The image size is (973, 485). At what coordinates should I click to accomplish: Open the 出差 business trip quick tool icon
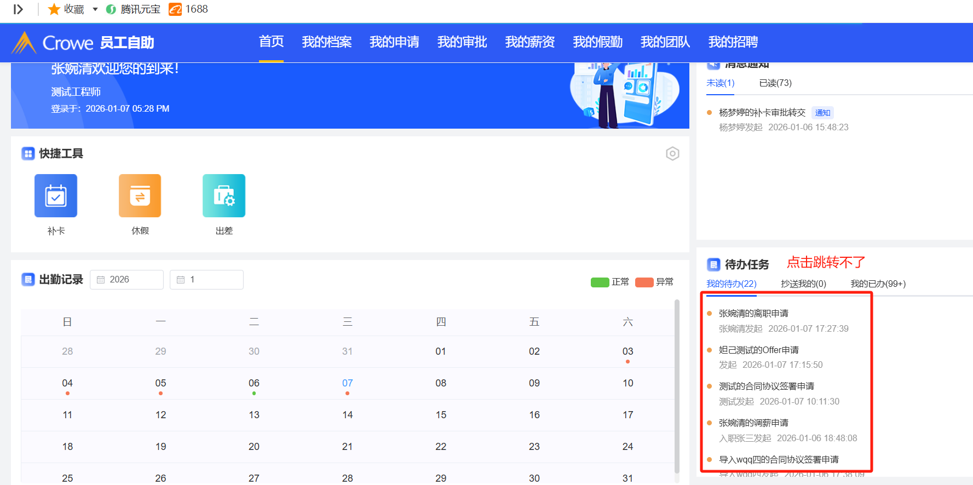pyautogui.click(x=224, y=195)
